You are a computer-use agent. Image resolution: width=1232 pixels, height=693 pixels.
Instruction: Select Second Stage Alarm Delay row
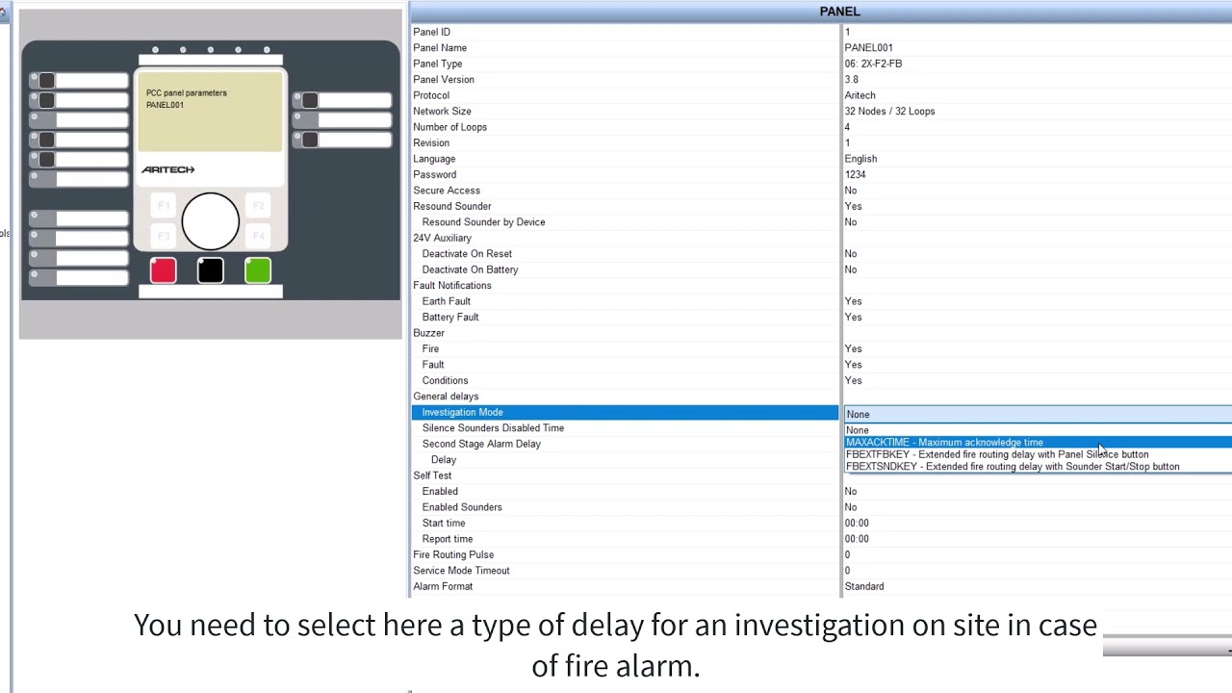click(x=625, y=445)
